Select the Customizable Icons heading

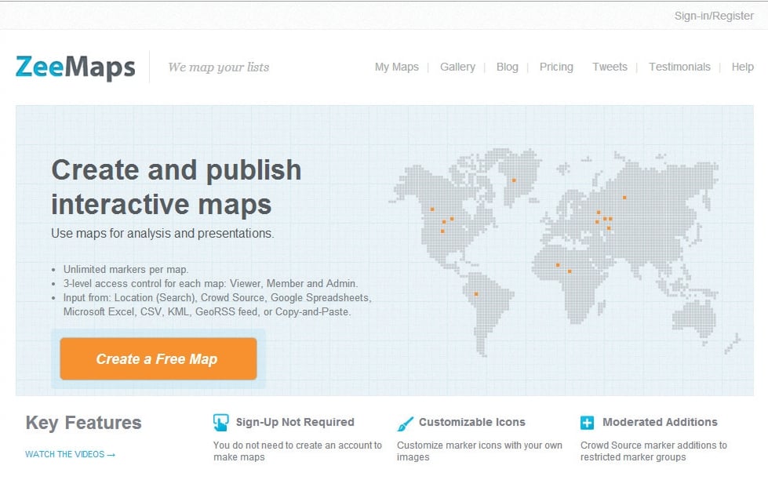(x=471, y=422)
